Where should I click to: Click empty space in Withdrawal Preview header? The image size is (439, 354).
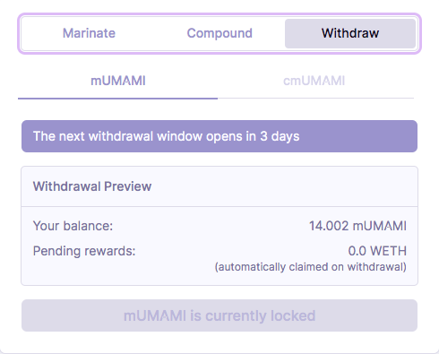284,186
